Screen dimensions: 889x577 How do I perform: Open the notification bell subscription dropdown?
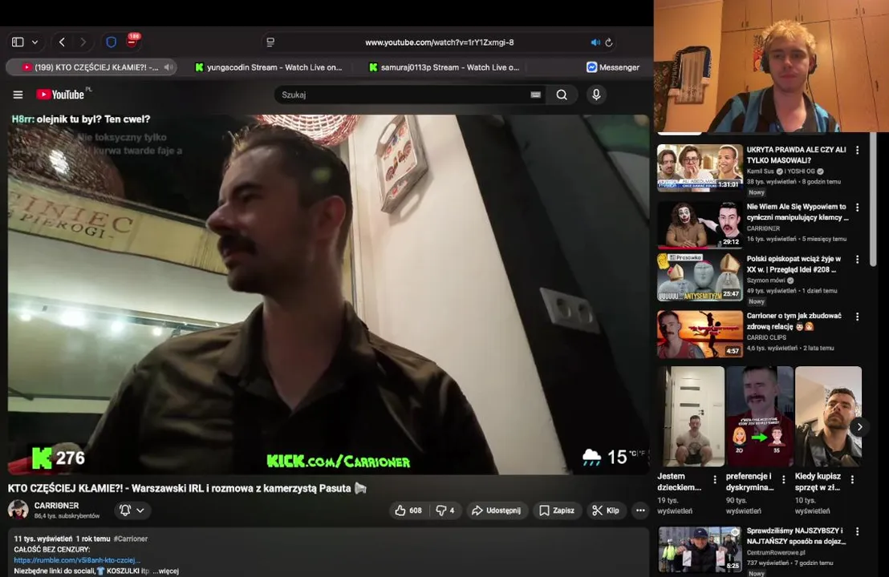[132, 510]
